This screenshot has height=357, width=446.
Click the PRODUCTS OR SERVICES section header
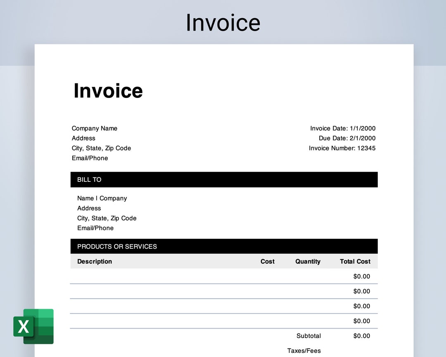point(224,246)
